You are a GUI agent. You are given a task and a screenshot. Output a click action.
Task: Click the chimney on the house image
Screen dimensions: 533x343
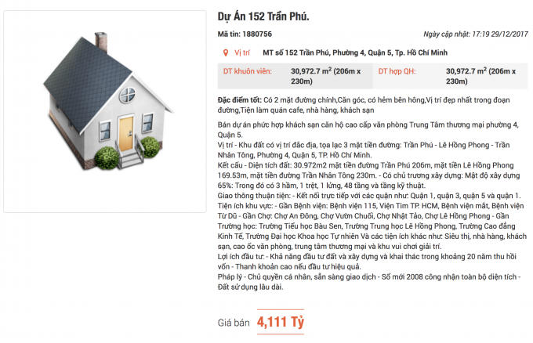[101, 42]
